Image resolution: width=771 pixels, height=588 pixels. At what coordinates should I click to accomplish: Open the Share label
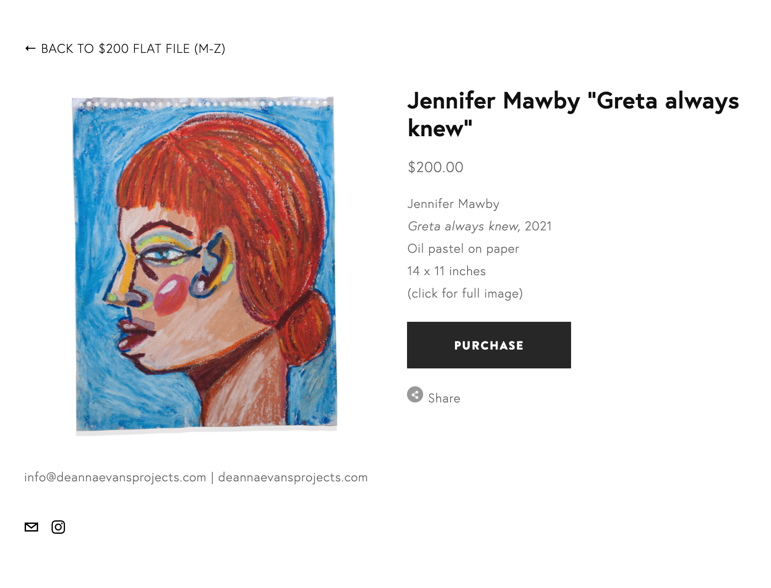click(444, 398)
